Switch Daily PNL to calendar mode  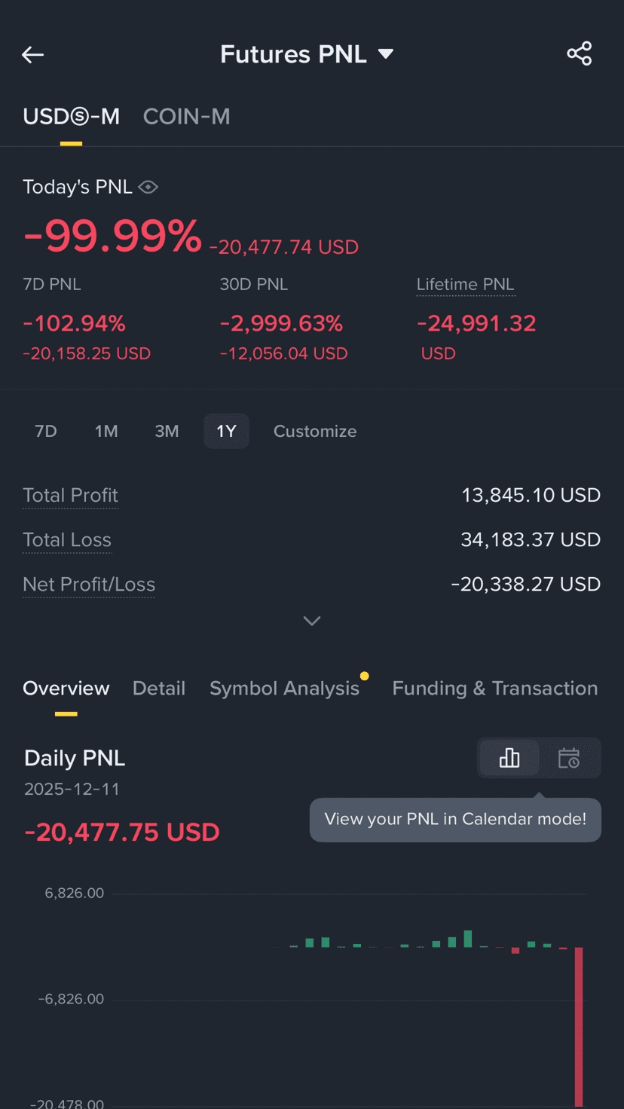569,758
